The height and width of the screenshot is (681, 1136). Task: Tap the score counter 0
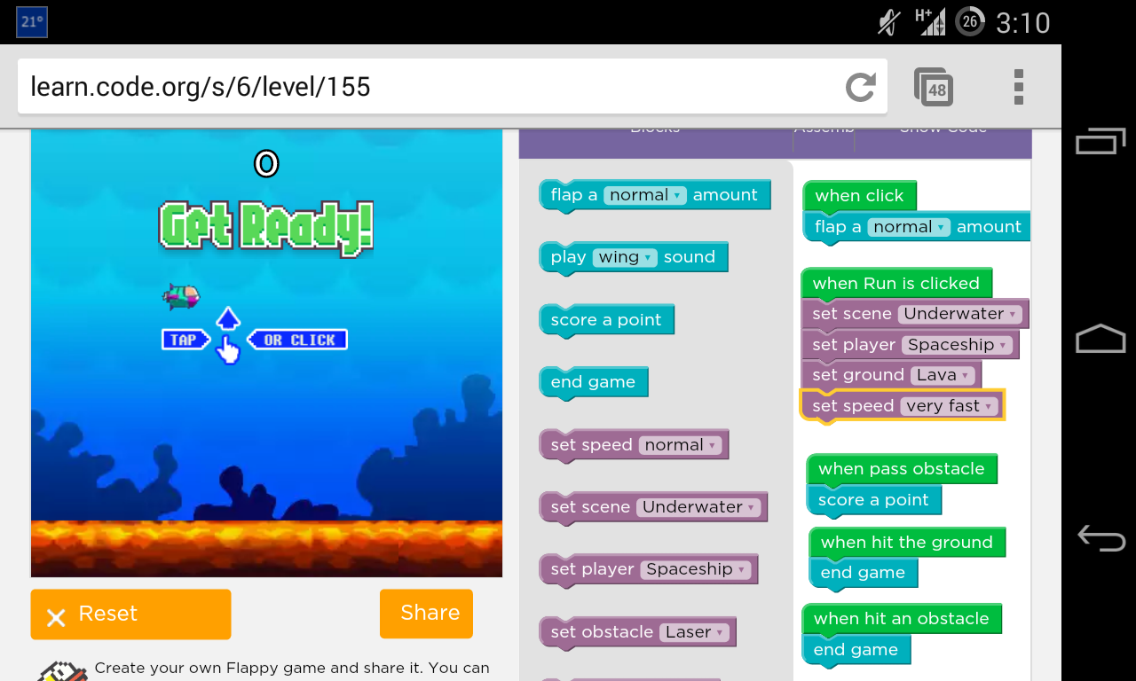coord(266,163)
